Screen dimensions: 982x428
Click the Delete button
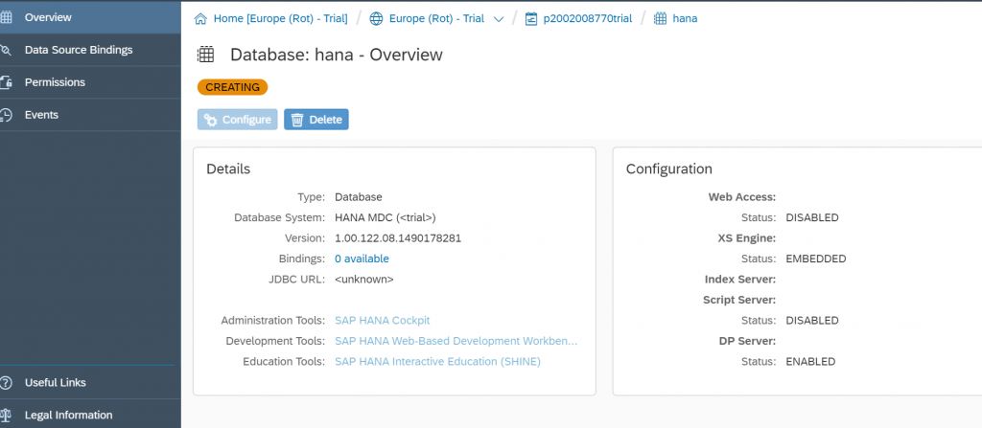(x=316, y=120)
